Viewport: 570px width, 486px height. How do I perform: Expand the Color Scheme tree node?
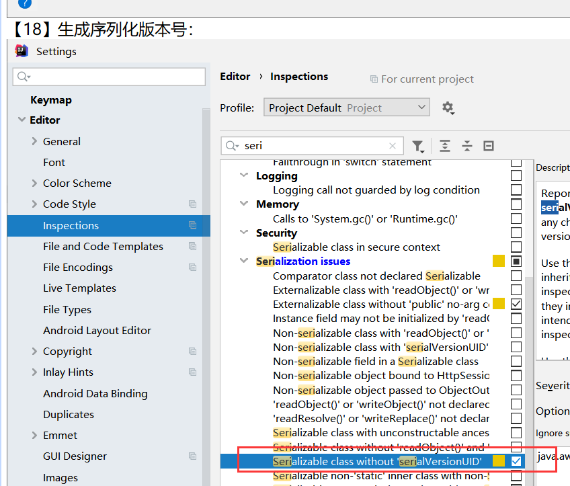(34, 184)
